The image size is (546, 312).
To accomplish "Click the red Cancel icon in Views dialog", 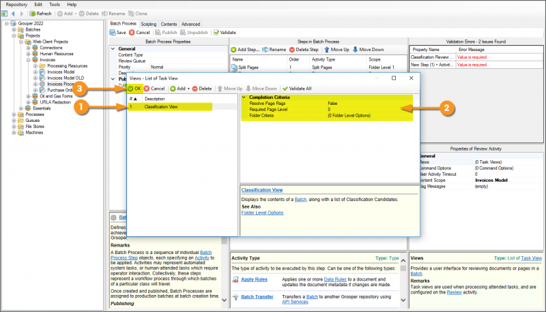I will (x=146, y=89).
